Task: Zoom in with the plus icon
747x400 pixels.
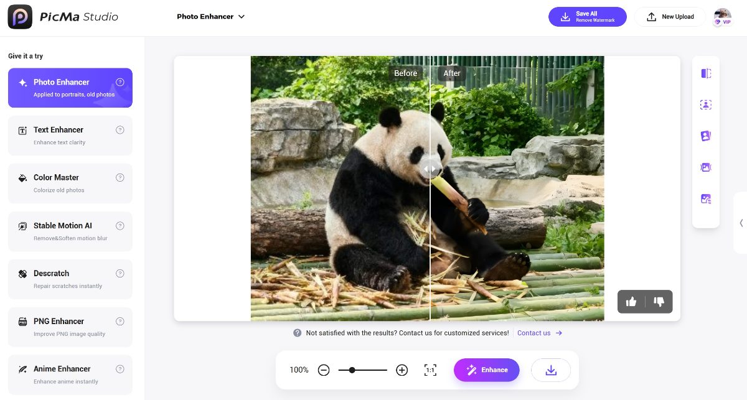Action: (x=402, y=370)
